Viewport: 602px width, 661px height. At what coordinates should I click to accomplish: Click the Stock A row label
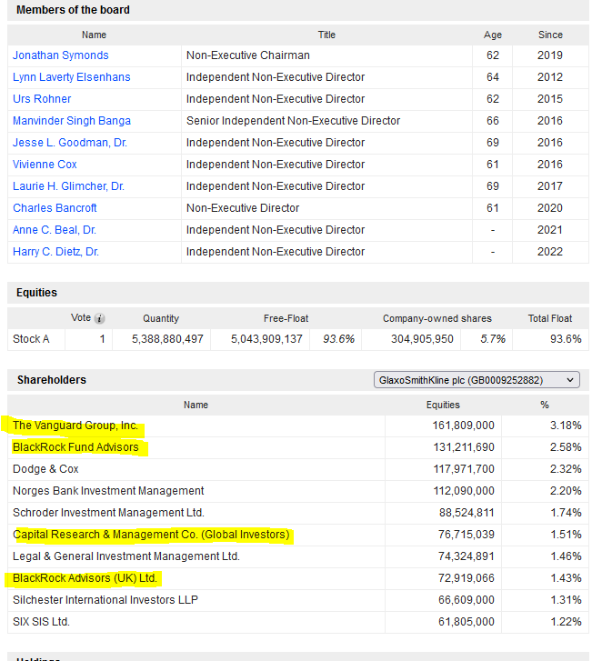point(31,339)
